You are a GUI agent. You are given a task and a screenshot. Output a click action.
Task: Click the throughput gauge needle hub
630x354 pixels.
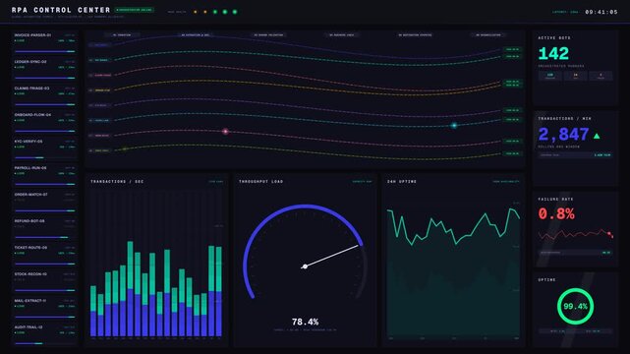(x=305, y=266)
